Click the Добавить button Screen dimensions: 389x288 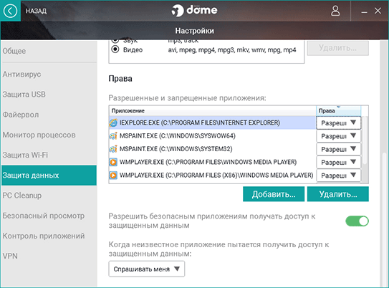pyautogui.click(x=274, y=194)
